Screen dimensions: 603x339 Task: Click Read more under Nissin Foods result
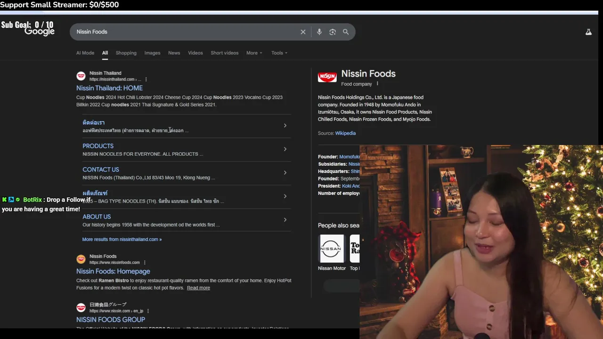click(x=198, y=288)
